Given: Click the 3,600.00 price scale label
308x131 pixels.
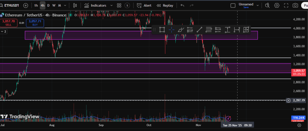Looking at the screenshot, I should coord(299,46).
